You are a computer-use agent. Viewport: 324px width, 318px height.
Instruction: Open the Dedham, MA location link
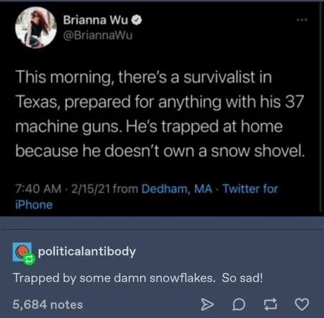pyautogui.click(x=177, y=189)
